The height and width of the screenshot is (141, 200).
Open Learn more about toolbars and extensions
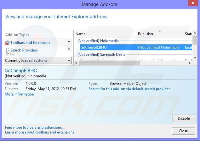[x=40, y=132]
